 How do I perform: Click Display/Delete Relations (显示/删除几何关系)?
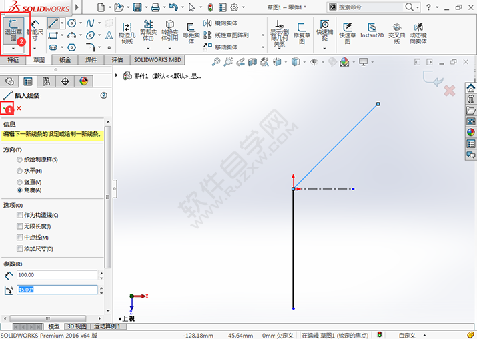280,33
